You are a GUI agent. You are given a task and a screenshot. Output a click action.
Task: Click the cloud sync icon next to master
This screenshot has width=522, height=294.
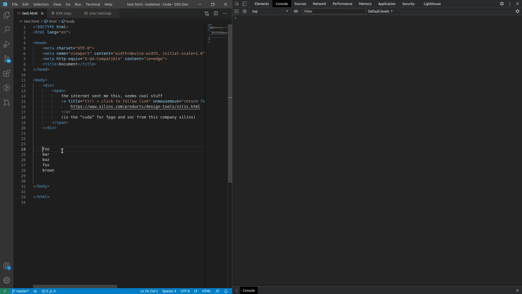point(35,291)
